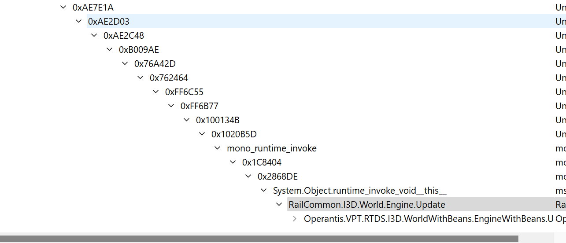Collapse RailCommon.I3D.World.Engine.Update node chevron
This screenshot has height=243, width=566.
[x=279, y=204]
